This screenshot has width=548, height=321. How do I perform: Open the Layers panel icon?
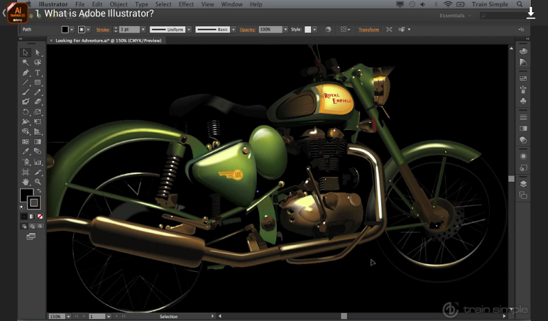tap(523, 183)
